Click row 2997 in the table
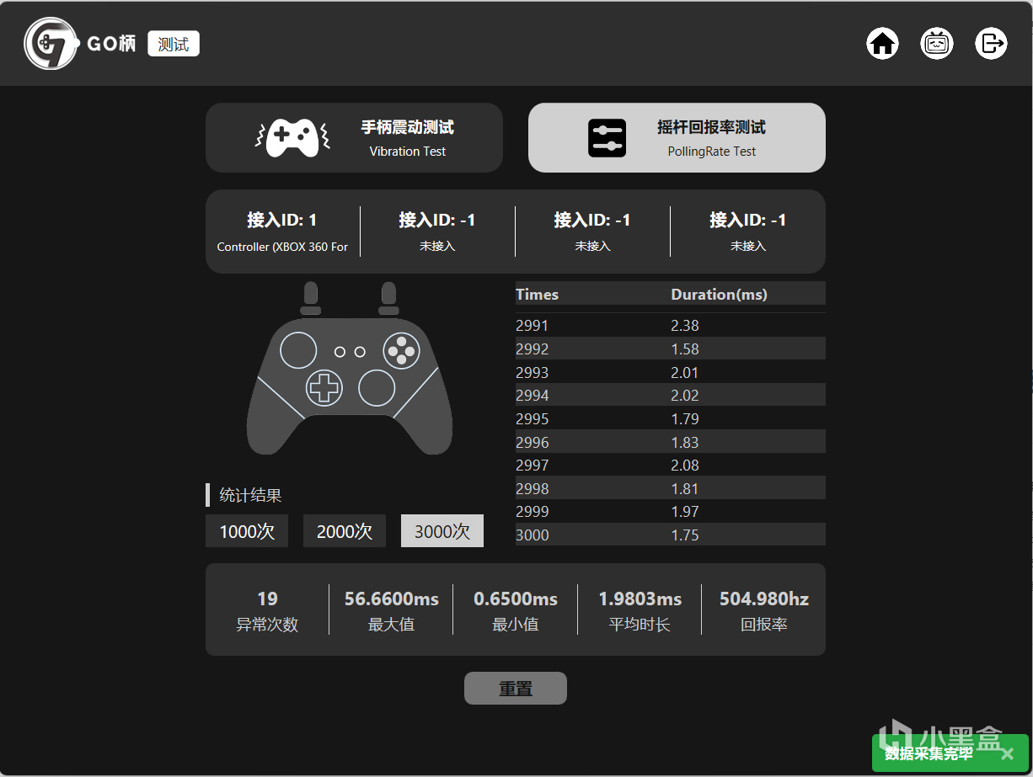The height and width of the screenshot is (777, 1033). (x=671, y=465)
